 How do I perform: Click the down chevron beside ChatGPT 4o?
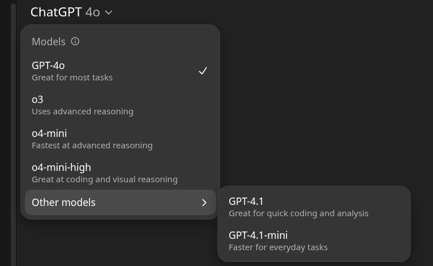[109, 12]
